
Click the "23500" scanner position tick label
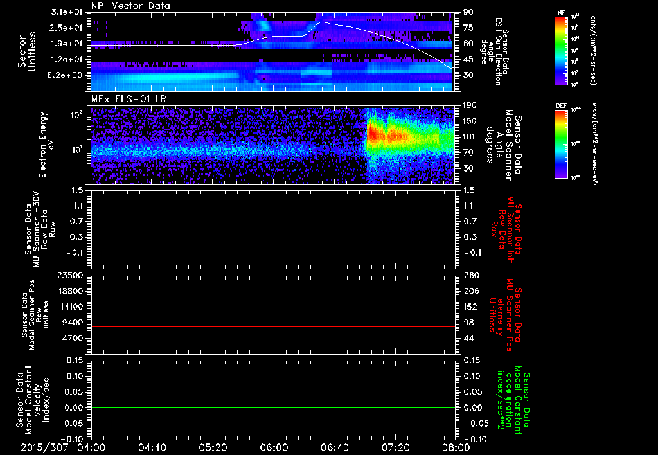point(70,275)
